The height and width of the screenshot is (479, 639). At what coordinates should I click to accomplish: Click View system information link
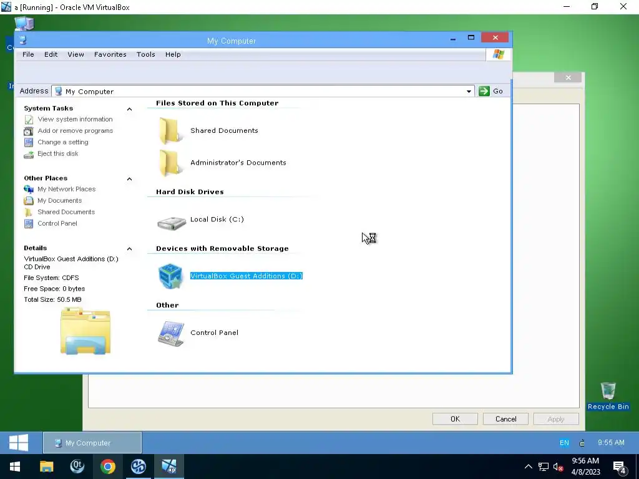click(x=75, y=119)
